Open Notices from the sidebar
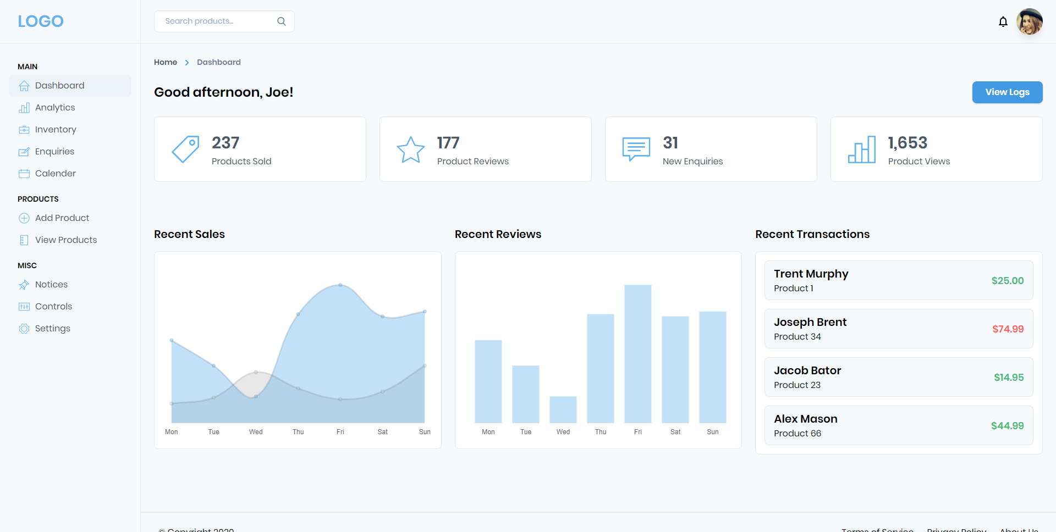 point(51,285)
